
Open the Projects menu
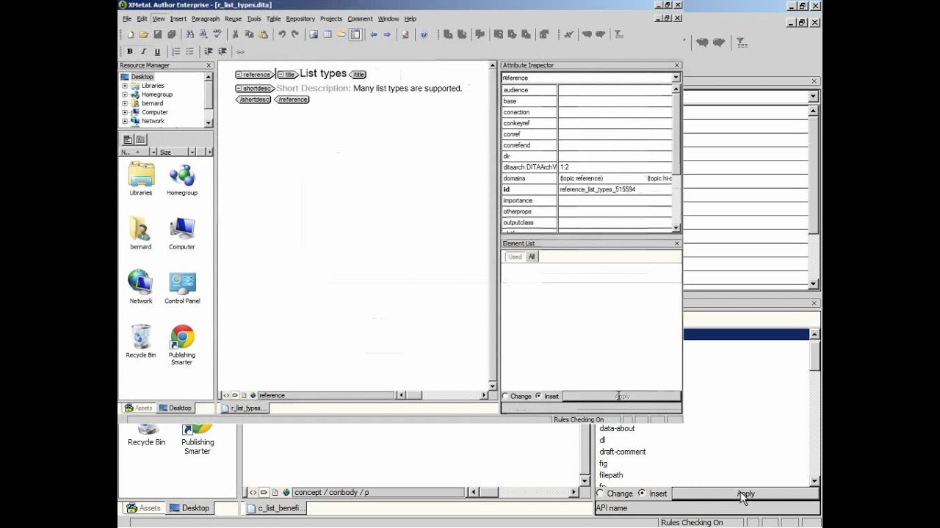(x=331, y=19)
